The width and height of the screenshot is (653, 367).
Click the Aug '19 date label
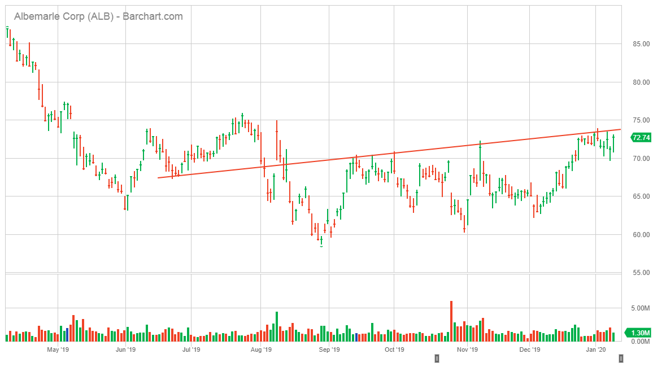(261, 349)
